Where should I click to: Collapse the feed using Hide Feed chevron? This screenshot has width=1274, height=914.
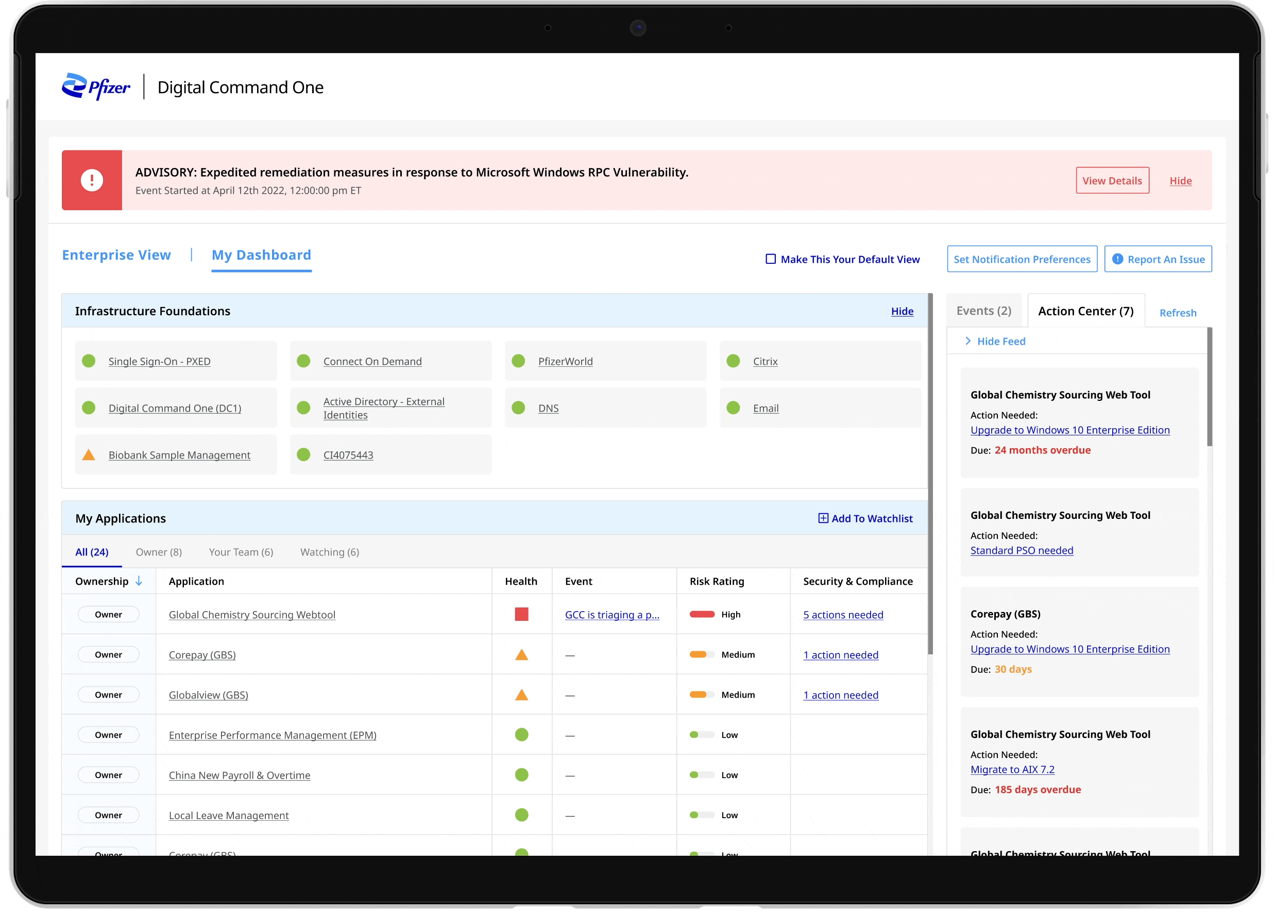click(968, 341)
